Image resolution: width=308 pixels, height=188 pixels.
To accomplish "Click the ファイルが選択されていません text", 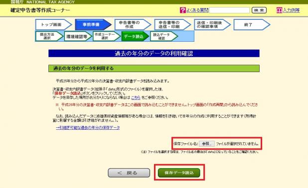I will point(237,144).
